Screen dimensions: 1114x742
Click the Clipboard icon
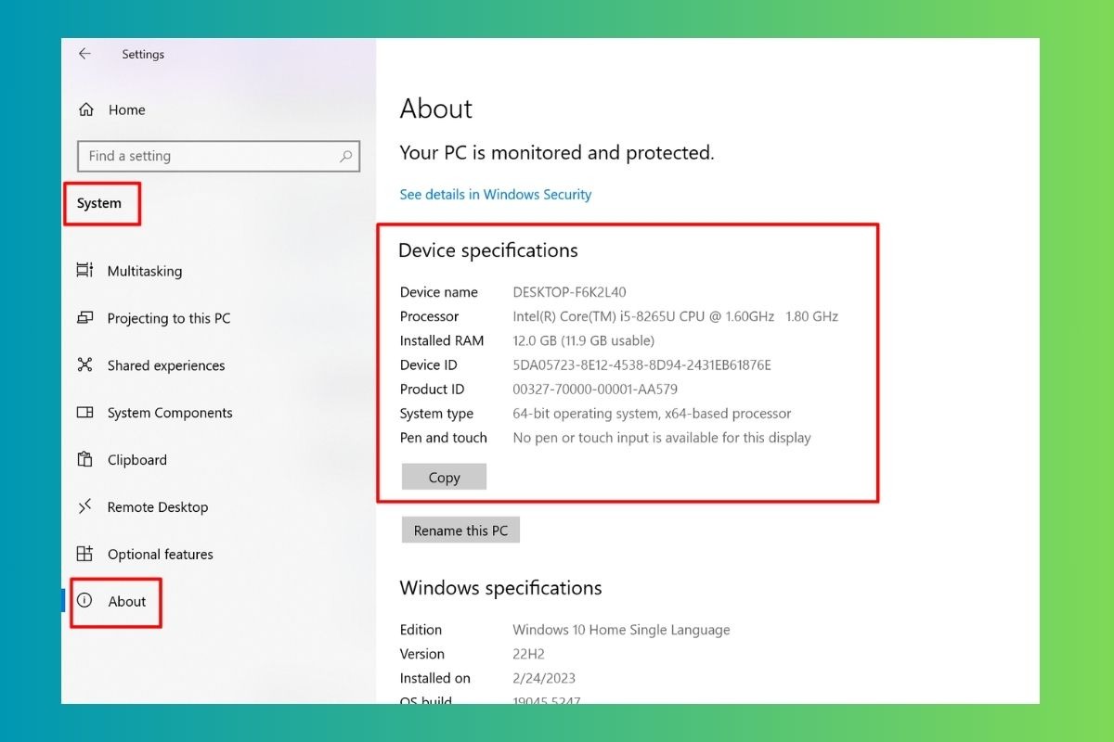[84, 459]
